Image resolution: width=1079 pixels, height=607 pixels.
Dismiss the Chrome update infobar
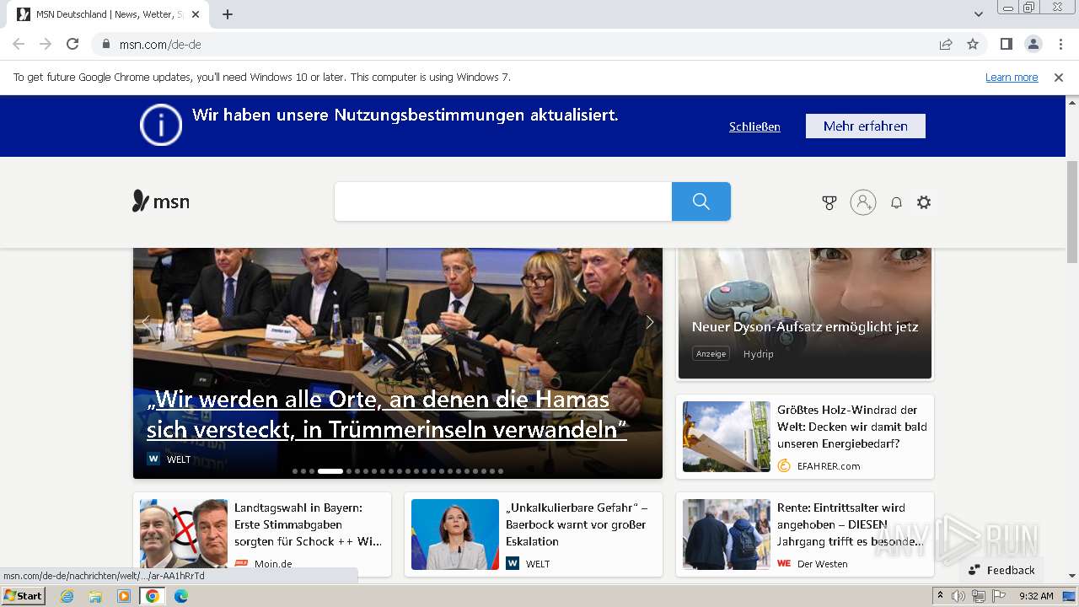[1059, 77]
